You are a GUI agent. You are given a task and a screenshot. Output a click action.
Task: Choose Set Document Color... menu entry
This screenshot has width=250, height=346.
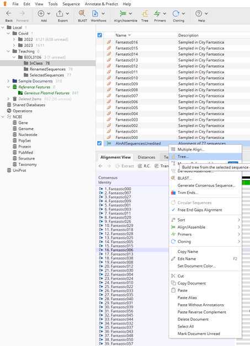196,266
